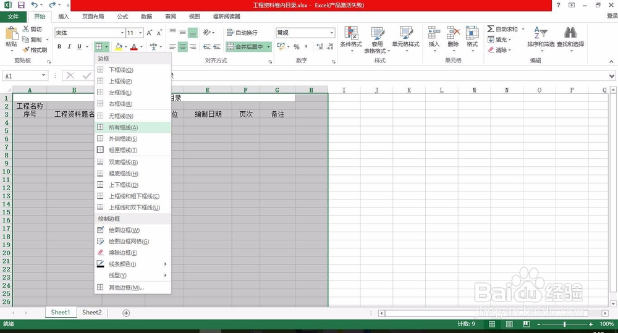
Task: Open the number format dropdown (常规)
Action: [x=332, y=33]
